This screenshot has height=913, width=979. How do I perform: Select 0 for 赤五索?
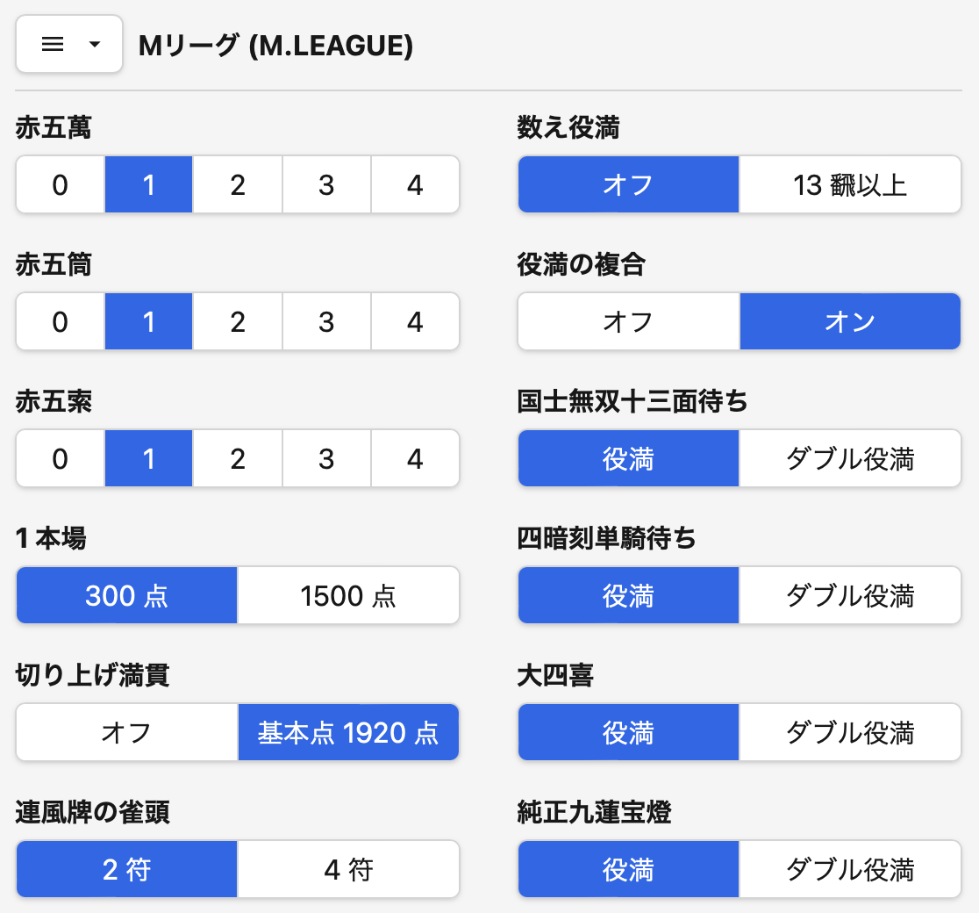point(60,459)
